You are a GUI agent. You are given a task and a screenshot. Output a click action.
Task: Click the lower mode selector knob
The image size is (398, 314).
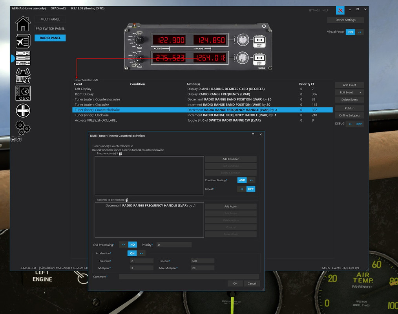tap(139, 59)
